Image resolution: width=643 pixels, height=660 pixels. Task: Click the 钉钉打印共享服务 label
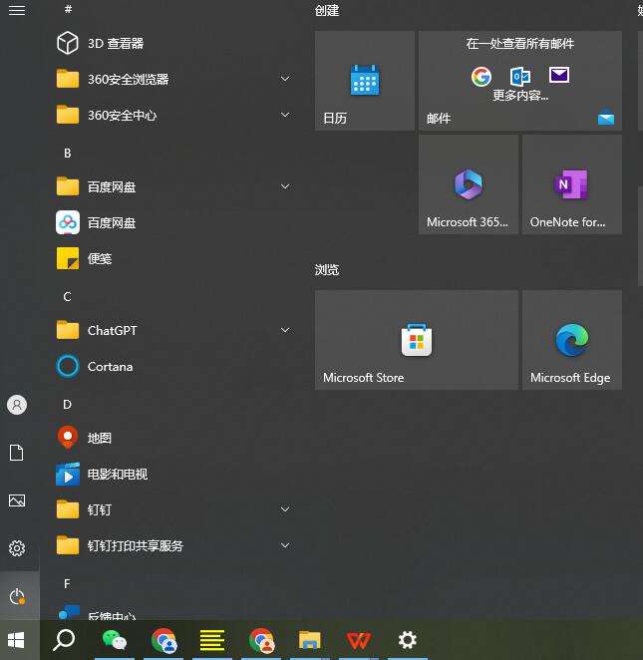[136, 546]
